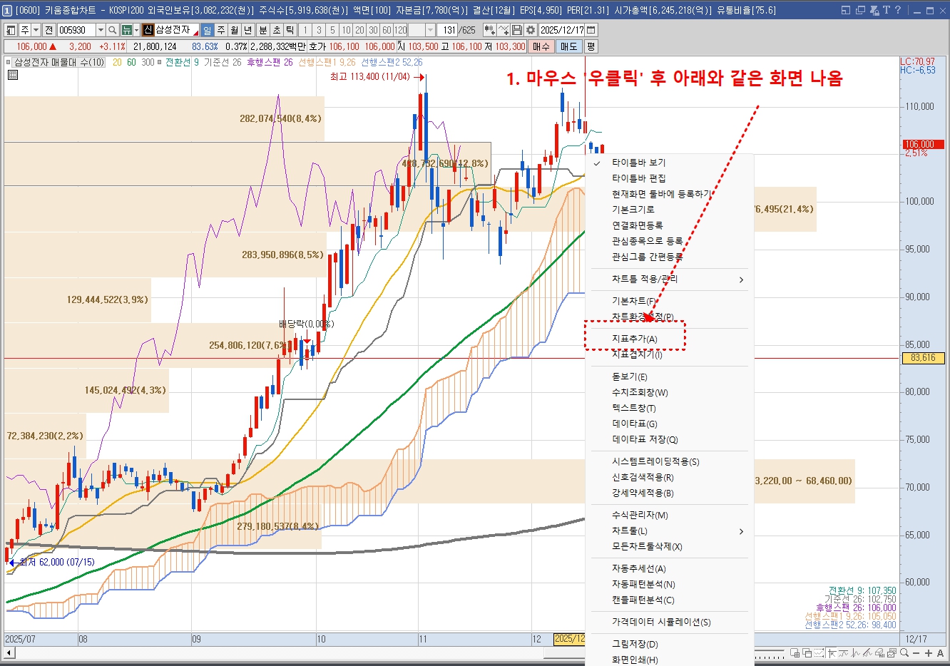Select the 월 monthly period toggle
950x666 pixels.
(234, 30)
